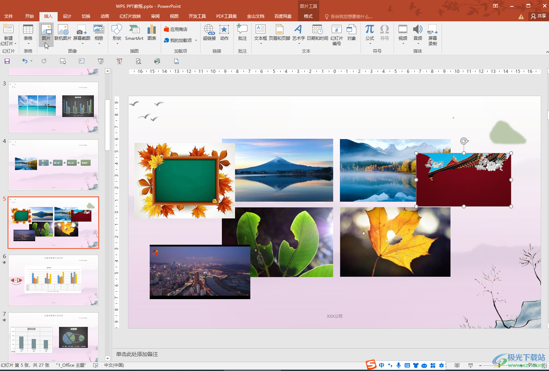Viewport: 549px width, 371px height.
Task: Switch to the 动画 Animations tab
Action: pyautogui.click(x=105, y=16)
